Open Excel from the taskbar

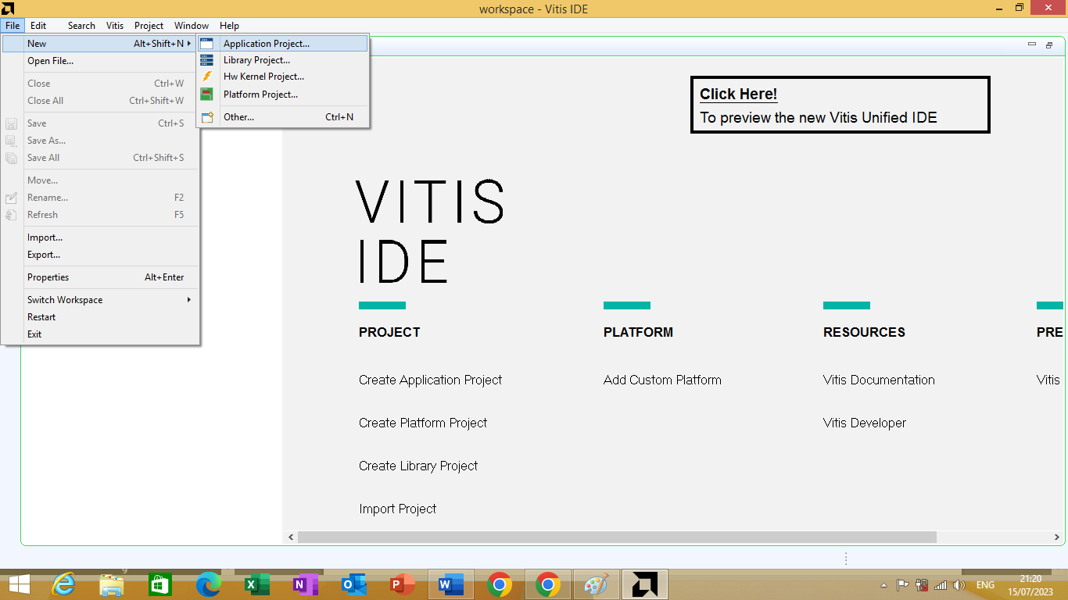click(257, 584)
